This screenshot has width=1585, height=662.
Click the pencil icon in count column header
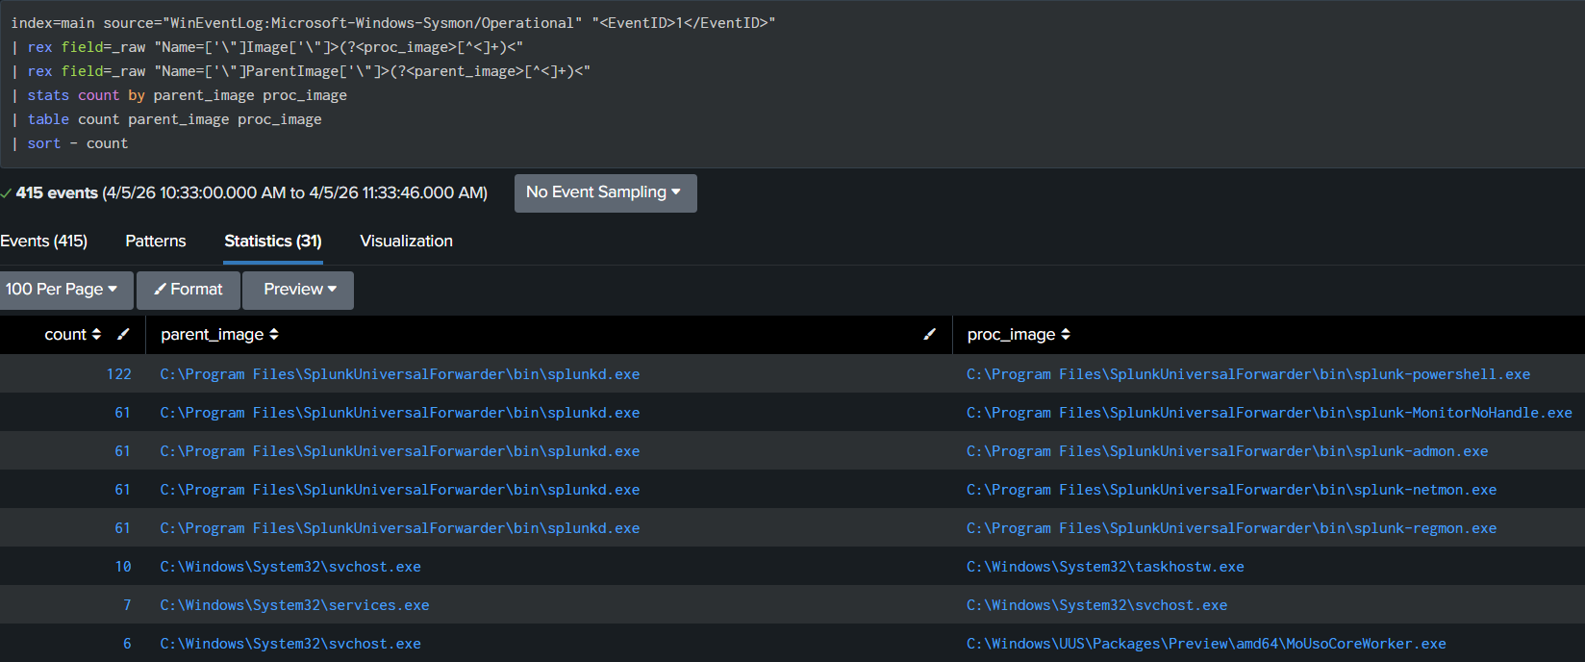pos(123,334)
